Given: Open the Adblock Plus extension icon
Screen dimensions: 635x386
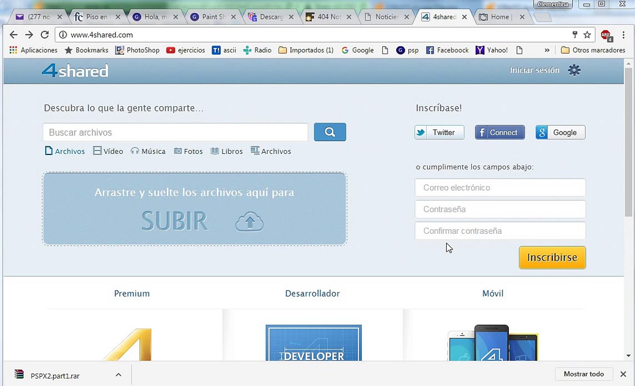Looking at the screenshot, I should [x=606, y=35].
